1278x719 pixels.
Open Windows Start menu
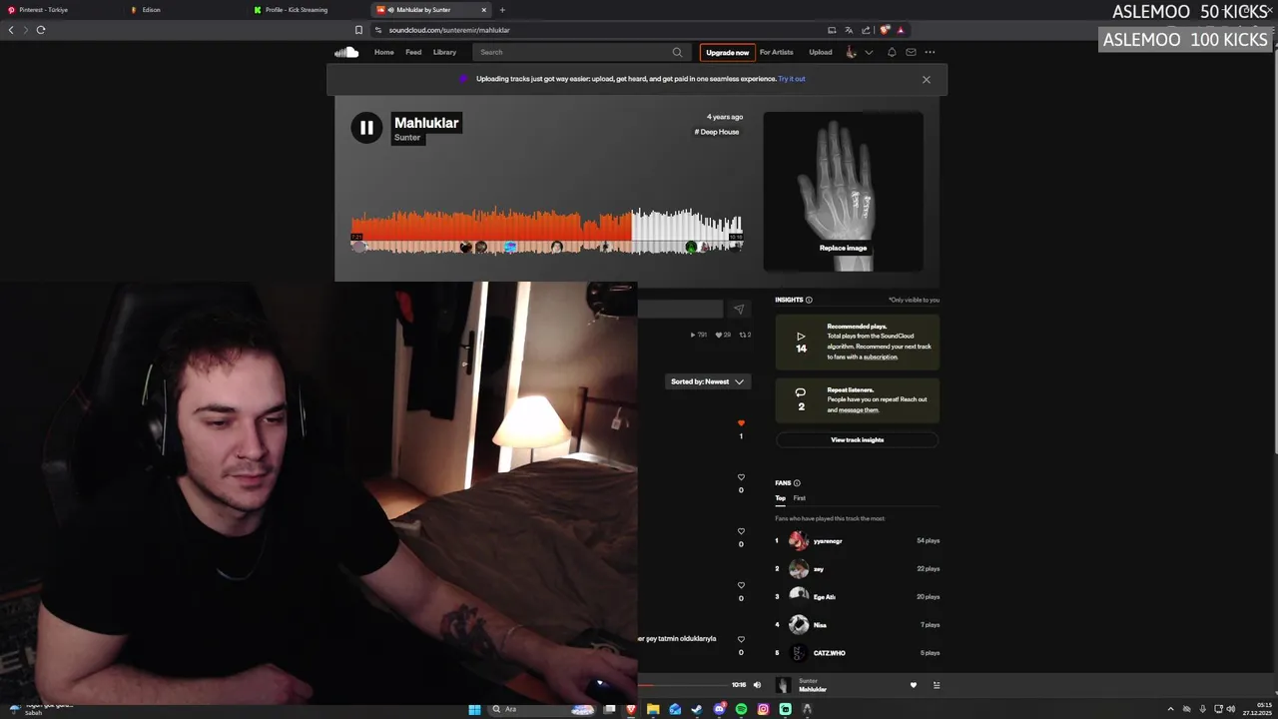click(474, 709)
